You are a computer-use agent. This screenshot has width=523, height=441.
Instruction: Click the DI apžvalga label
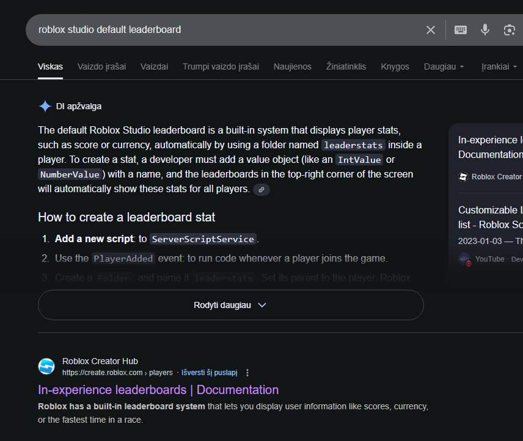tap(79, 107)
